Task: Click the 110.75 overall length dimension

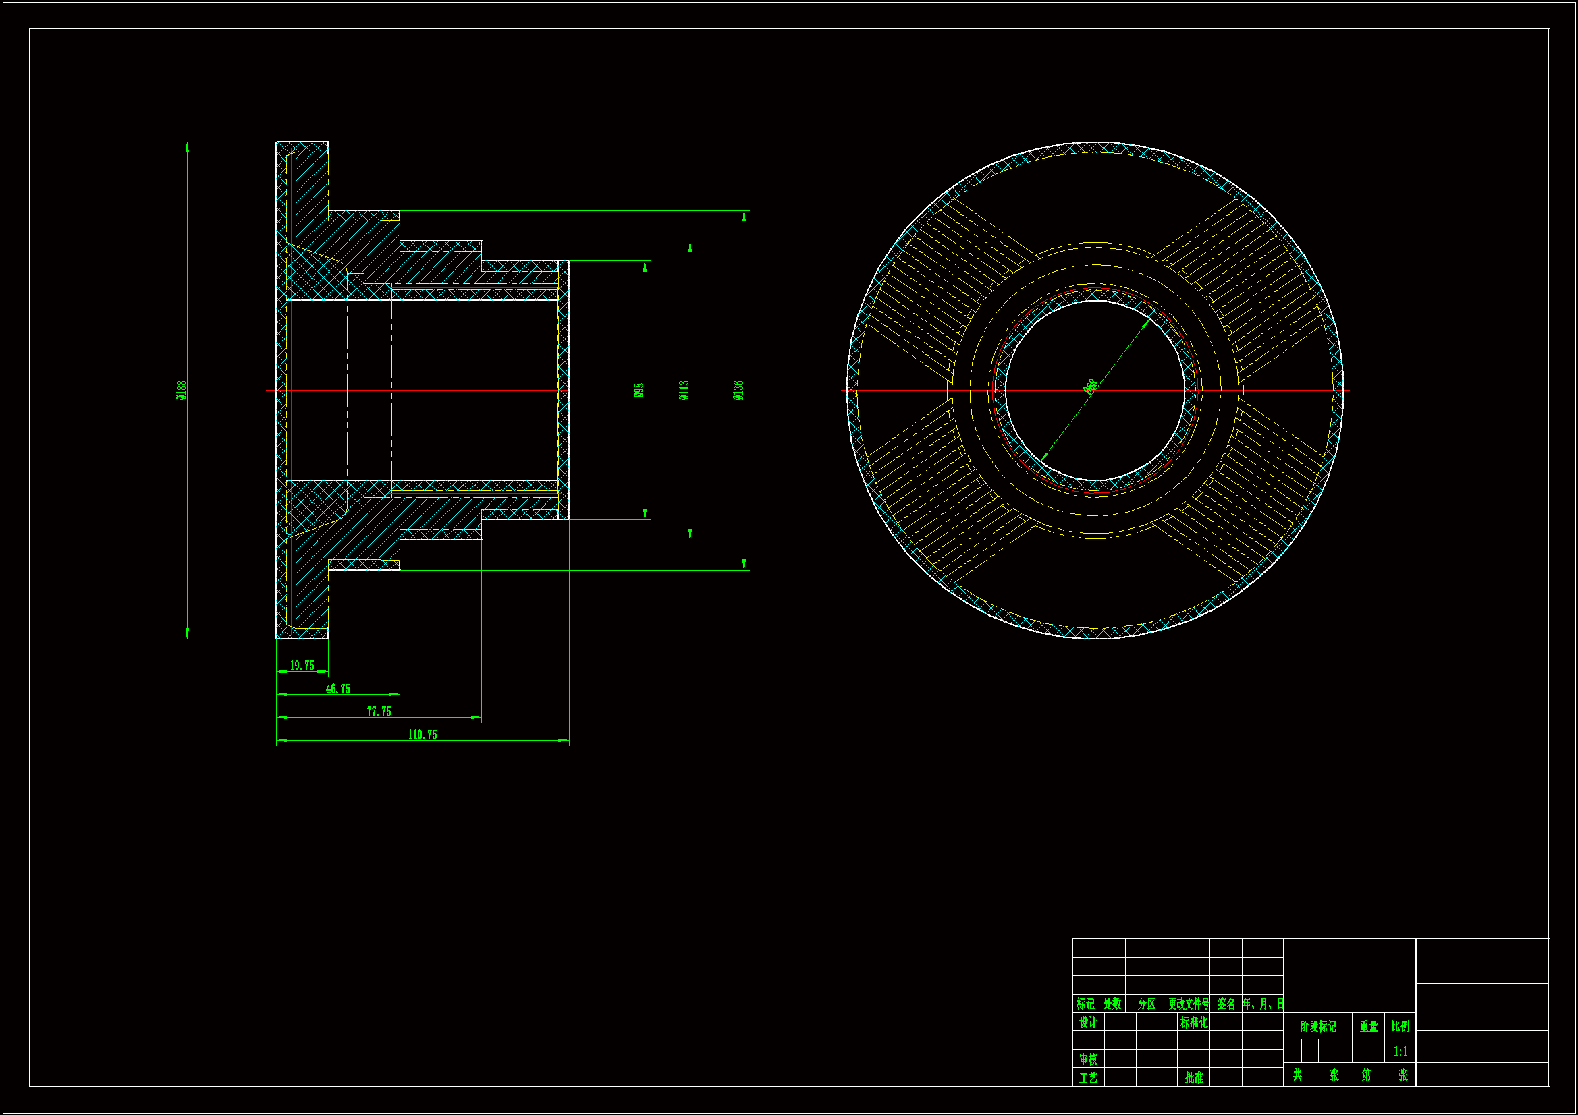Action: (x=422, y=735)
